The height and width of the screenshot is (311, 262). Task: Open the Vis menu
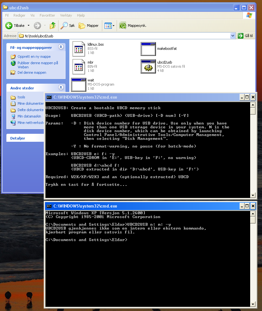point(33,15)
